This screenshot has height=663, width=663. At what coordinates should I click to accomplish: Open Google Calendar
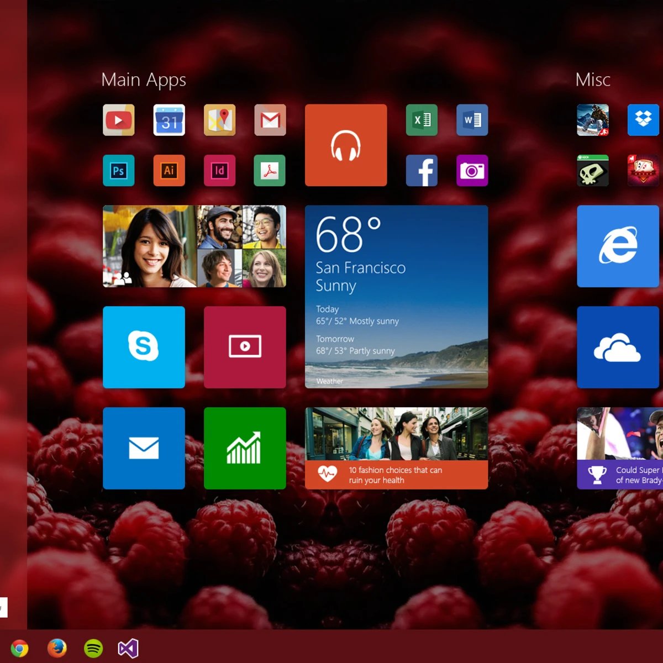pyautogui.click(x=169, y=120)
